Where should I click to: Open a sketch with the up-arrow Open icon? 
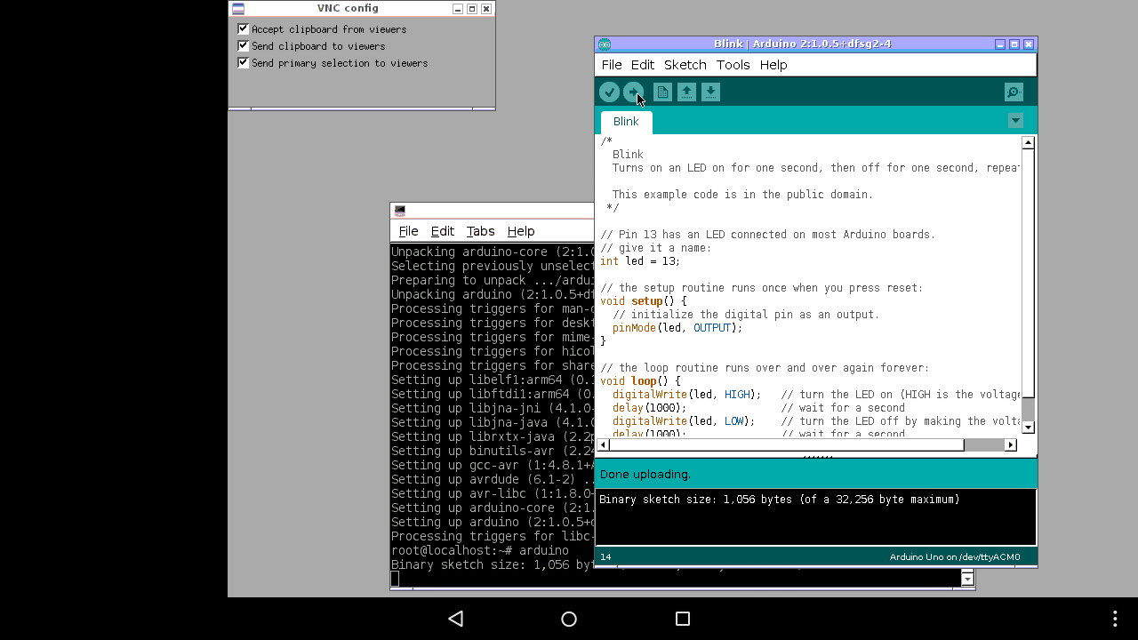[686, 92]
